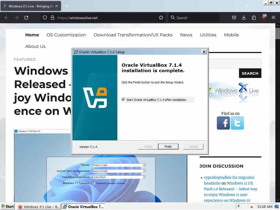Click the show desktop monitor tray icon
280x210 pixels.
[x=277, y=207]
